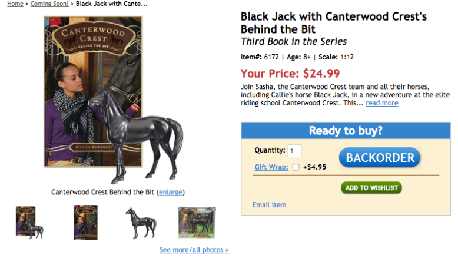
Task: Click the Third Book in the Series subtitle
Action: click(294, 42)
